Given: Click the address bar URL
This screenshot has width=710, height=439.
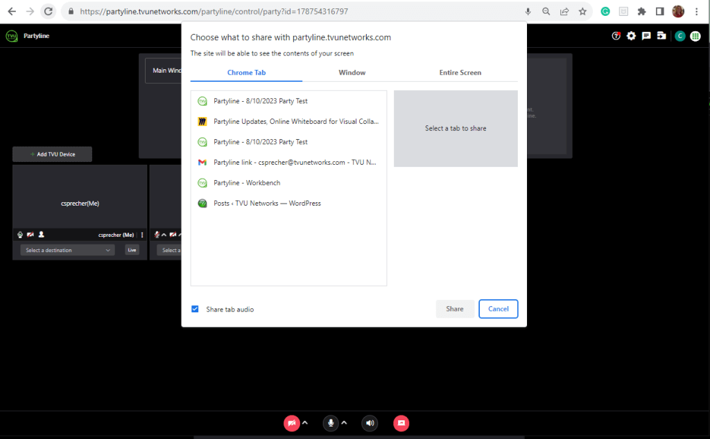Looking at the screenshot, I should point(214,11).
